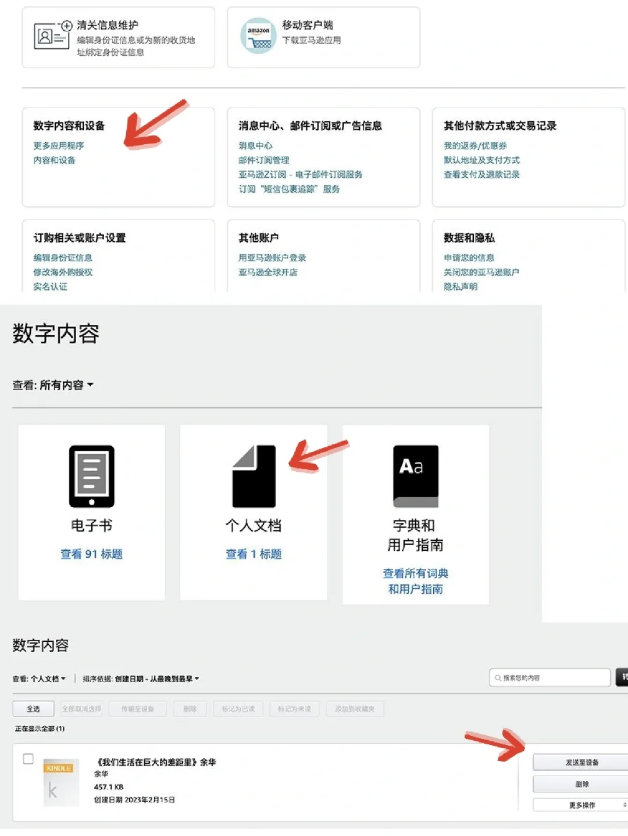Focus the 搜索您的内容 search field
The height and width of the screenshot is (836, 628).
(549, 678)
